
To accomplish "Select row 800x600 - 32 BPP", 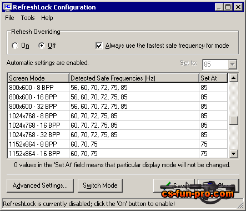I will click(x=118, y=107).
